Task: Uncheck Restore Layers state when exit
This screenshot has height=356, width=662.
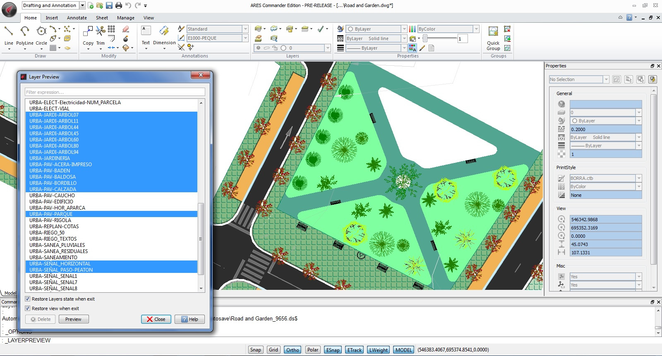Action: [x=28, y=299]
